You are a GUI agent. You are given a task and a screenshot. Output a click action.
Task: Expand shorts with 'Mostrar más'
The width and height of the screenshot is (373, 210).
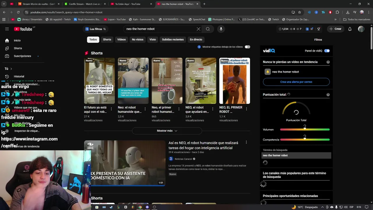tap(167, 131)
